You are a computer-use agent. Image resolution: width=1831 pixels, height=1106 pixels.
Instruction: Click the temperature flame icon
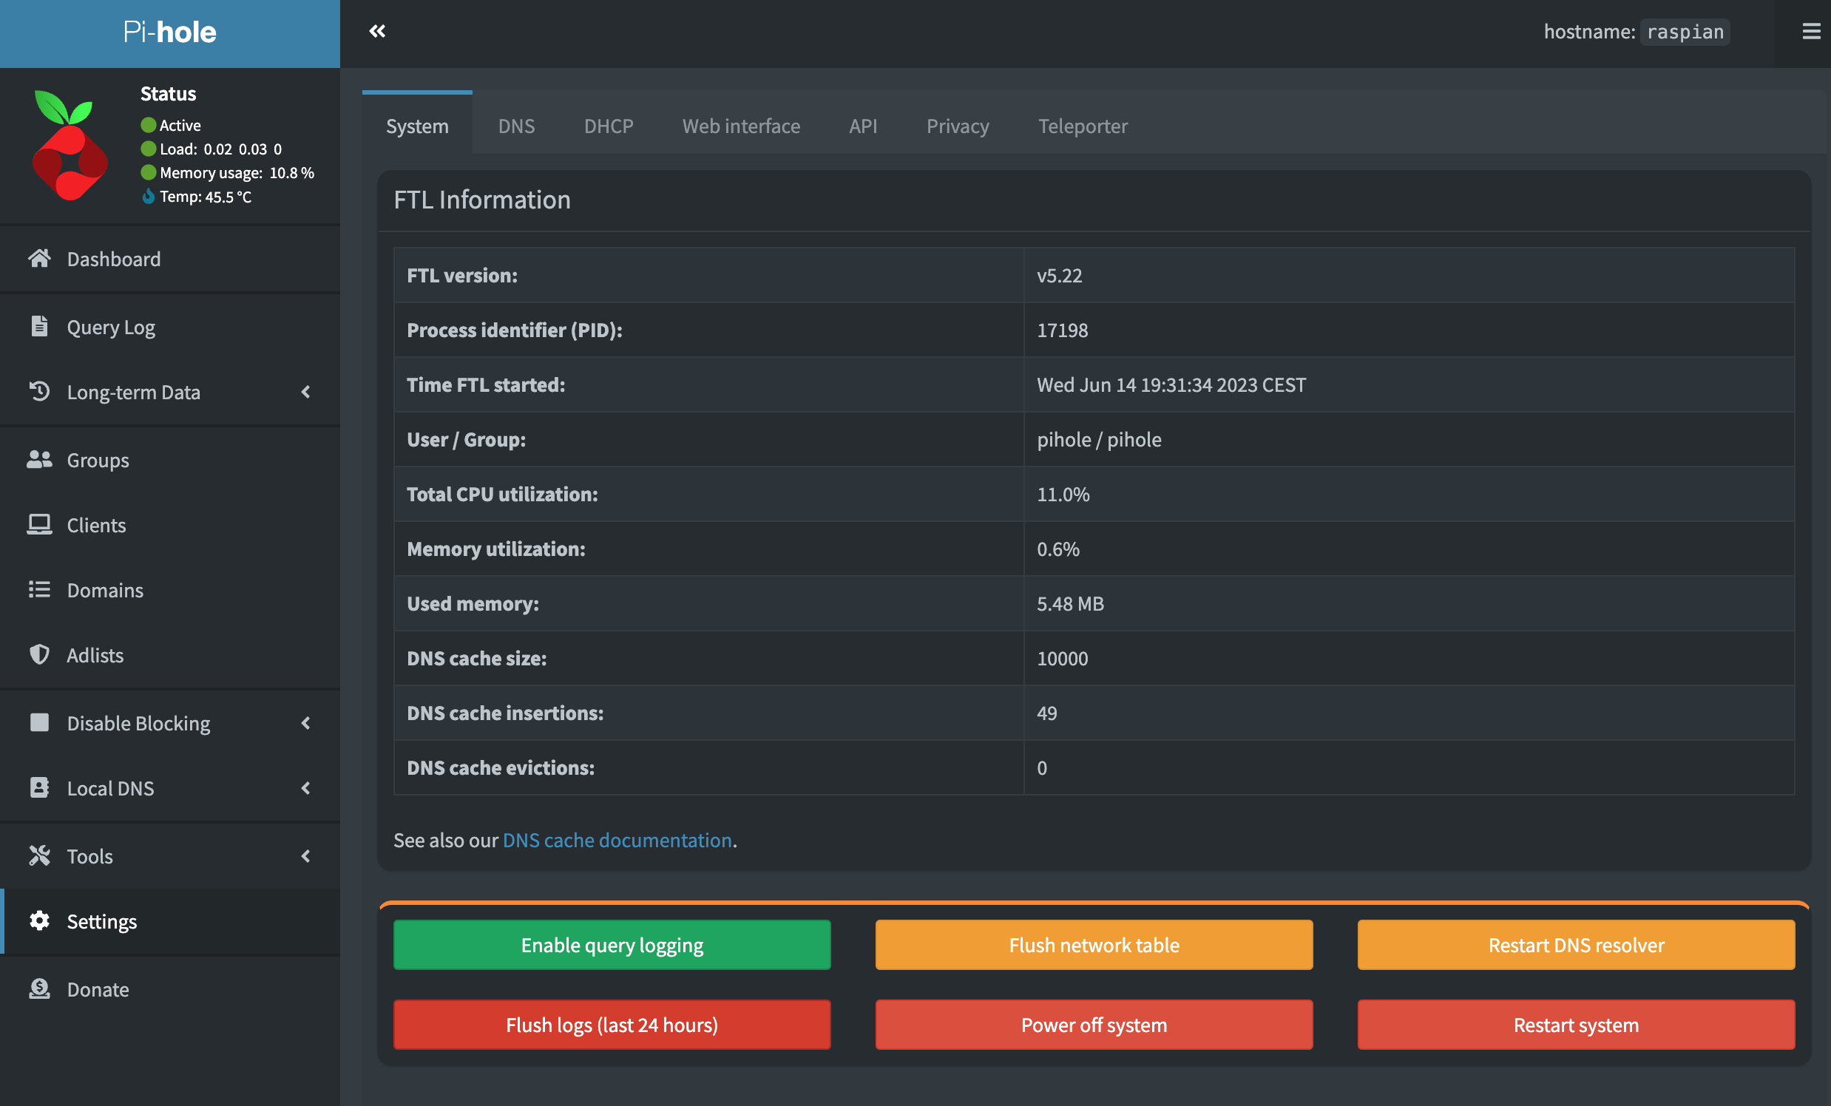149,196
